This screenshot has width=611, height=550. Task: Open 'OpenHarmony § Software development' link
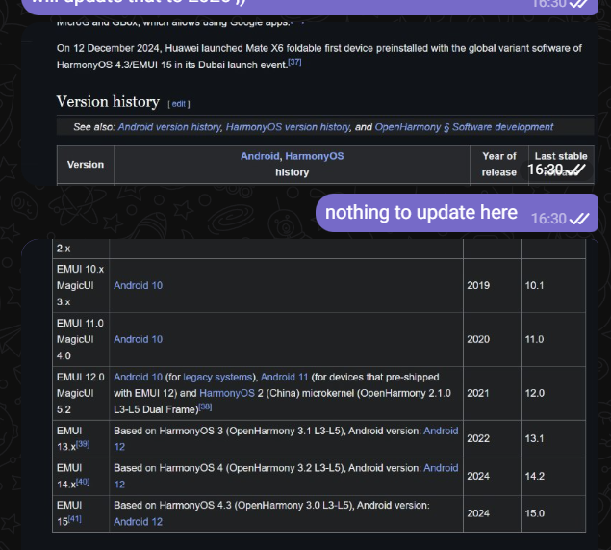[464, 127]
